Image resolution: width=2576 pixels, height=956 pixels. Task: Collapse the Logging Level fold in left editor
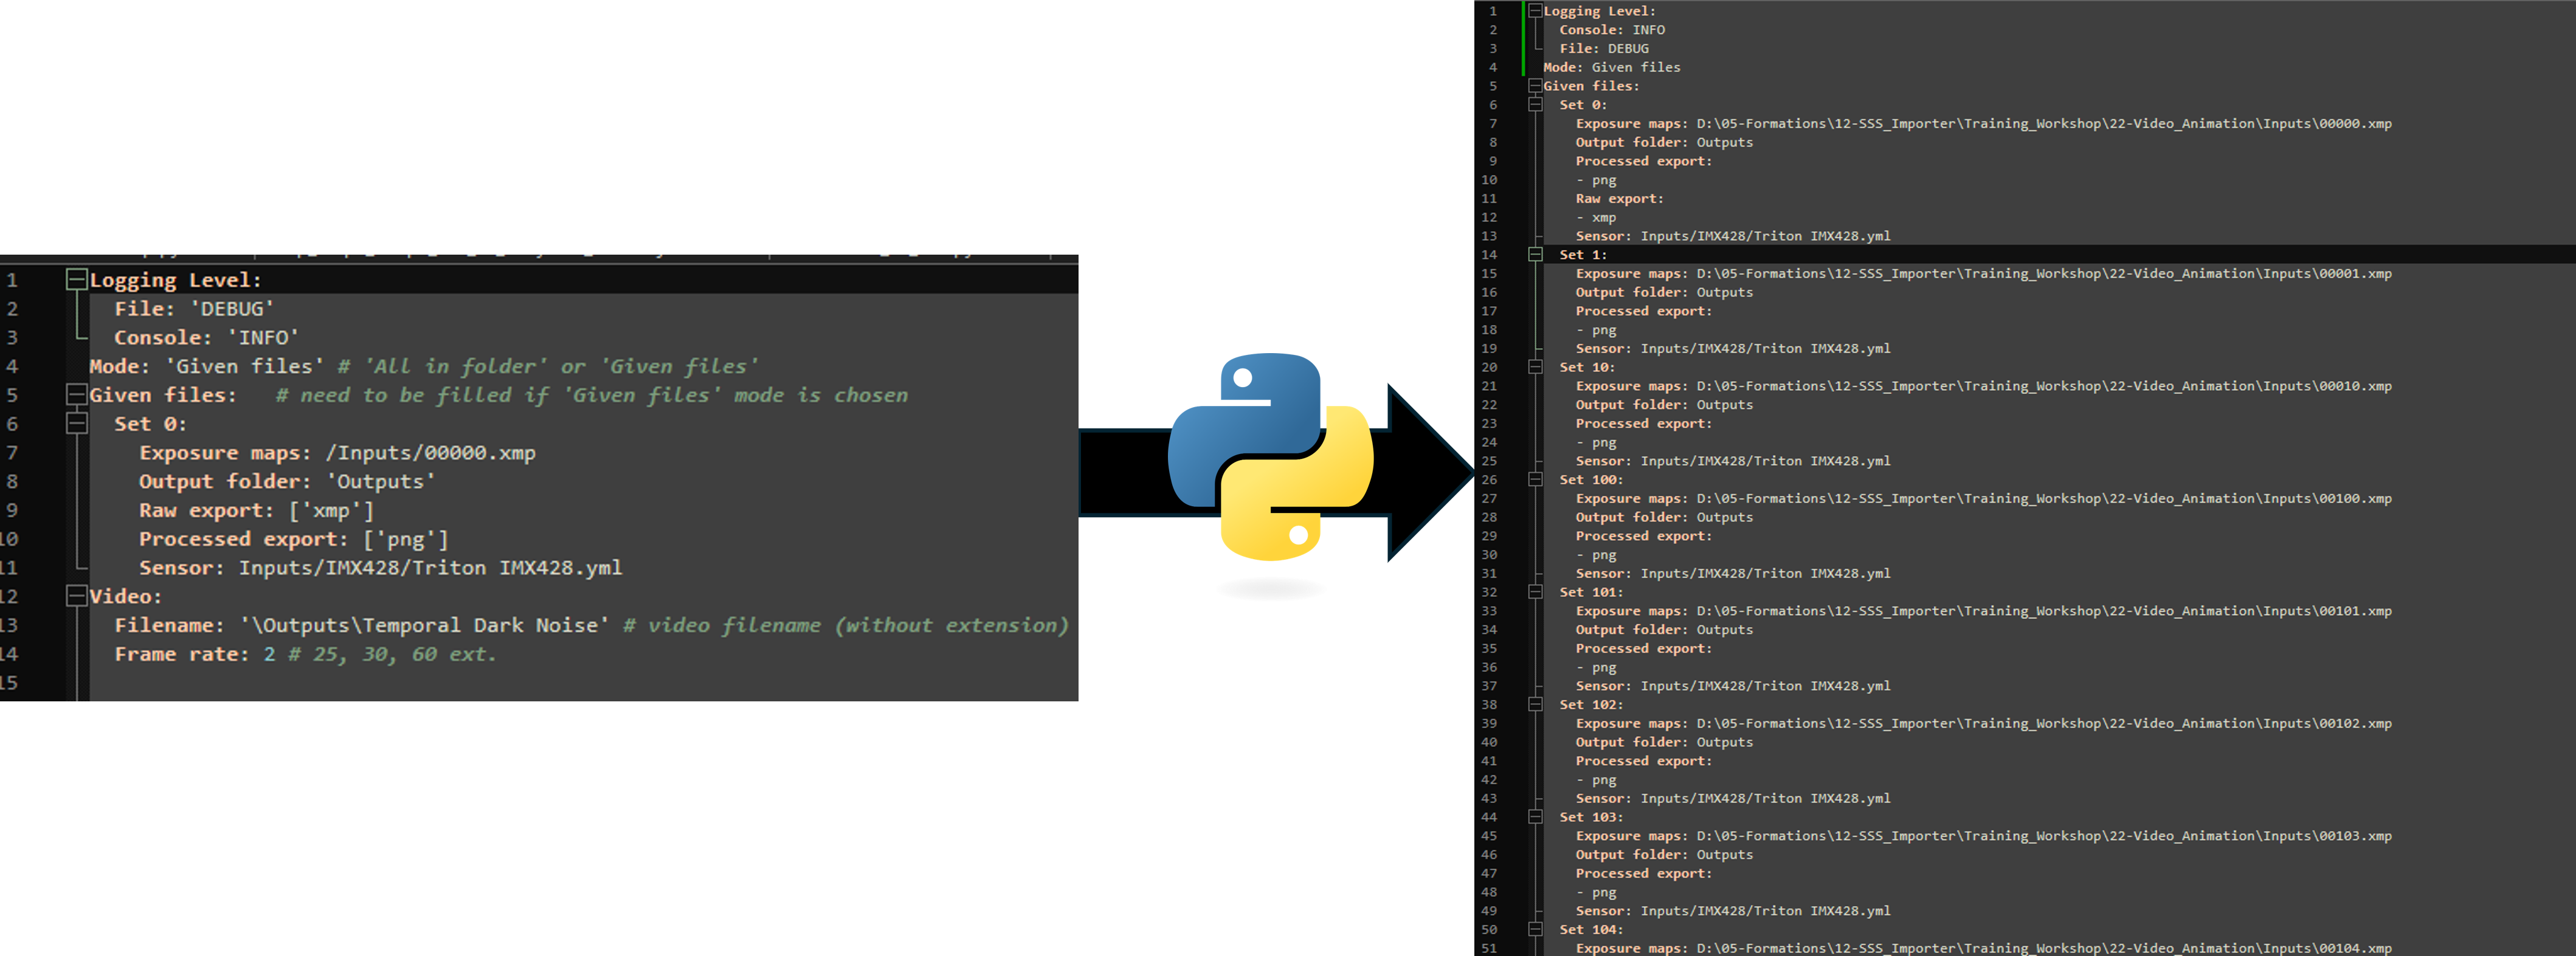tap(76, 280)
